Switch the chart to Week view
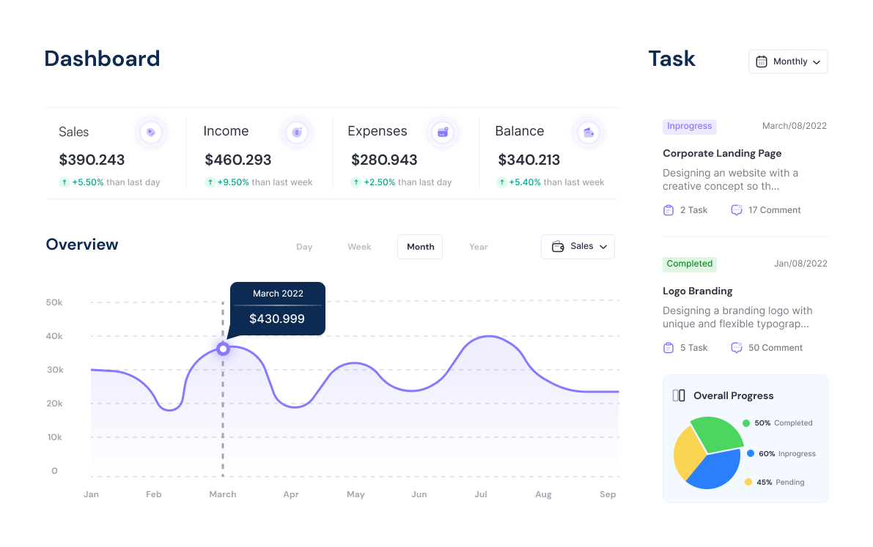873x547 pixels. 359,247
